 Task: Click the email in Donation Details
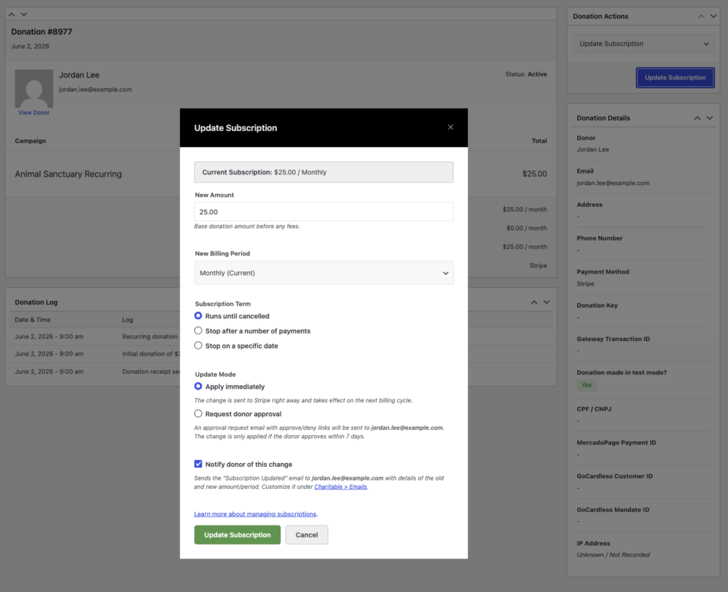click(x=613, y=183)
